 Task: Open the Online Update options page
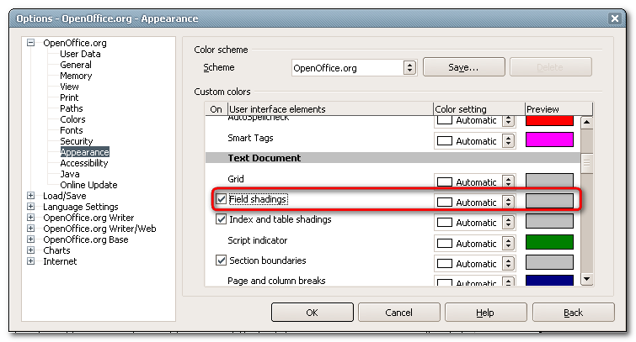[x=88, y=185]
